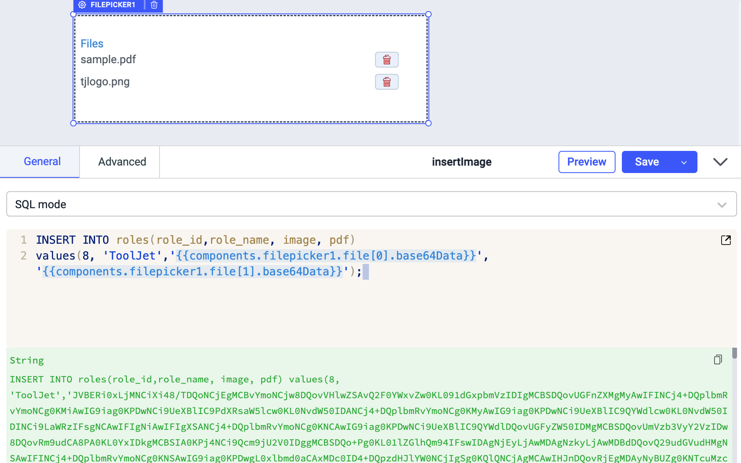Screen dimensions: 741x463
Task: Click the top-right resize handle of filepicker
Action: click(x=428, y=15)
